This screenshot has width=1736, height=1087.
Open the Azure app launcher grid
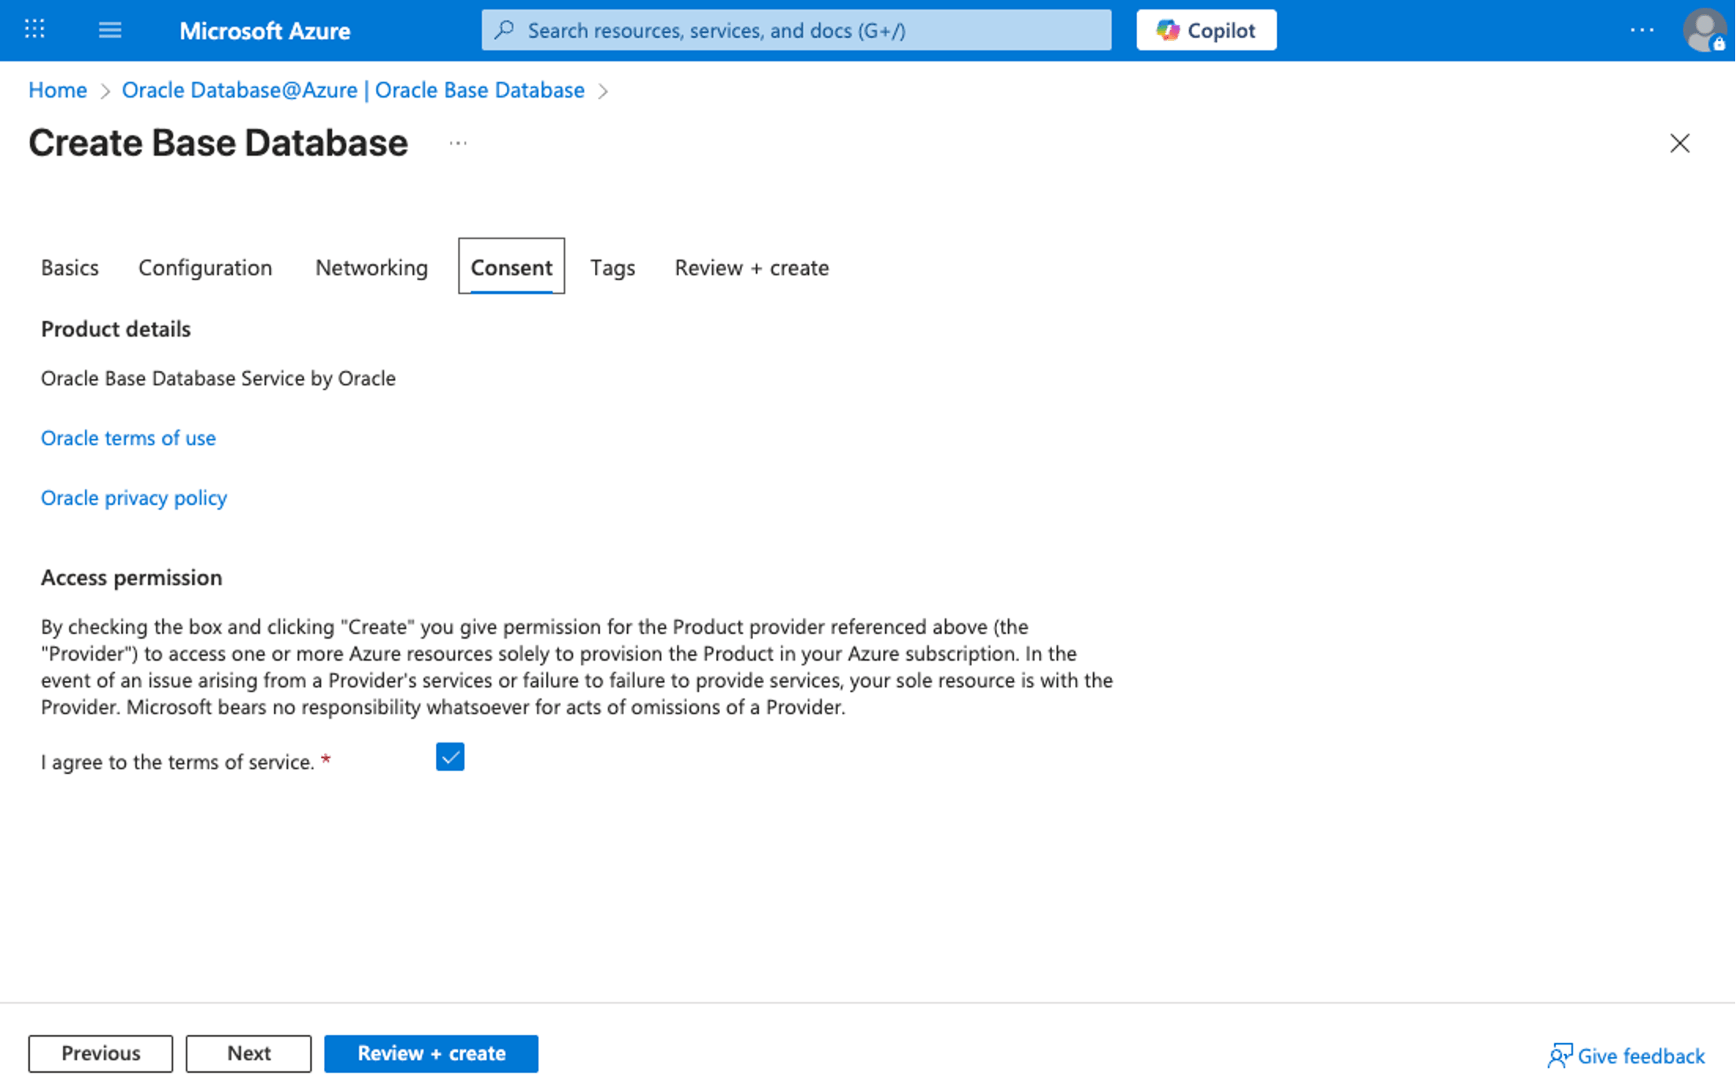point(33,30)
